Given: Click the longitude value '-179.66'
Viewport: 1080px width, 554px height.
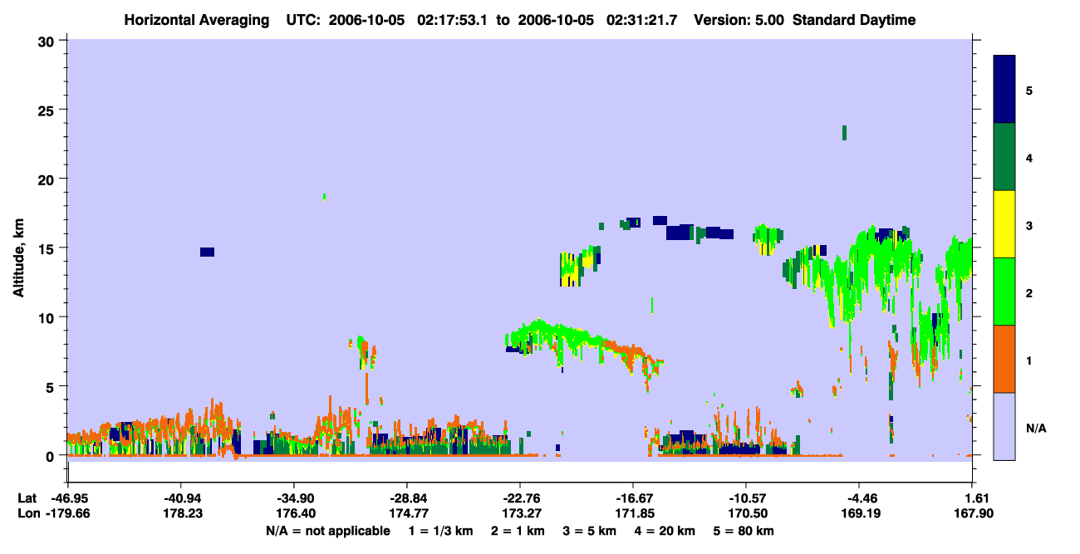Looking at the screenshot, I should point(68,513).
